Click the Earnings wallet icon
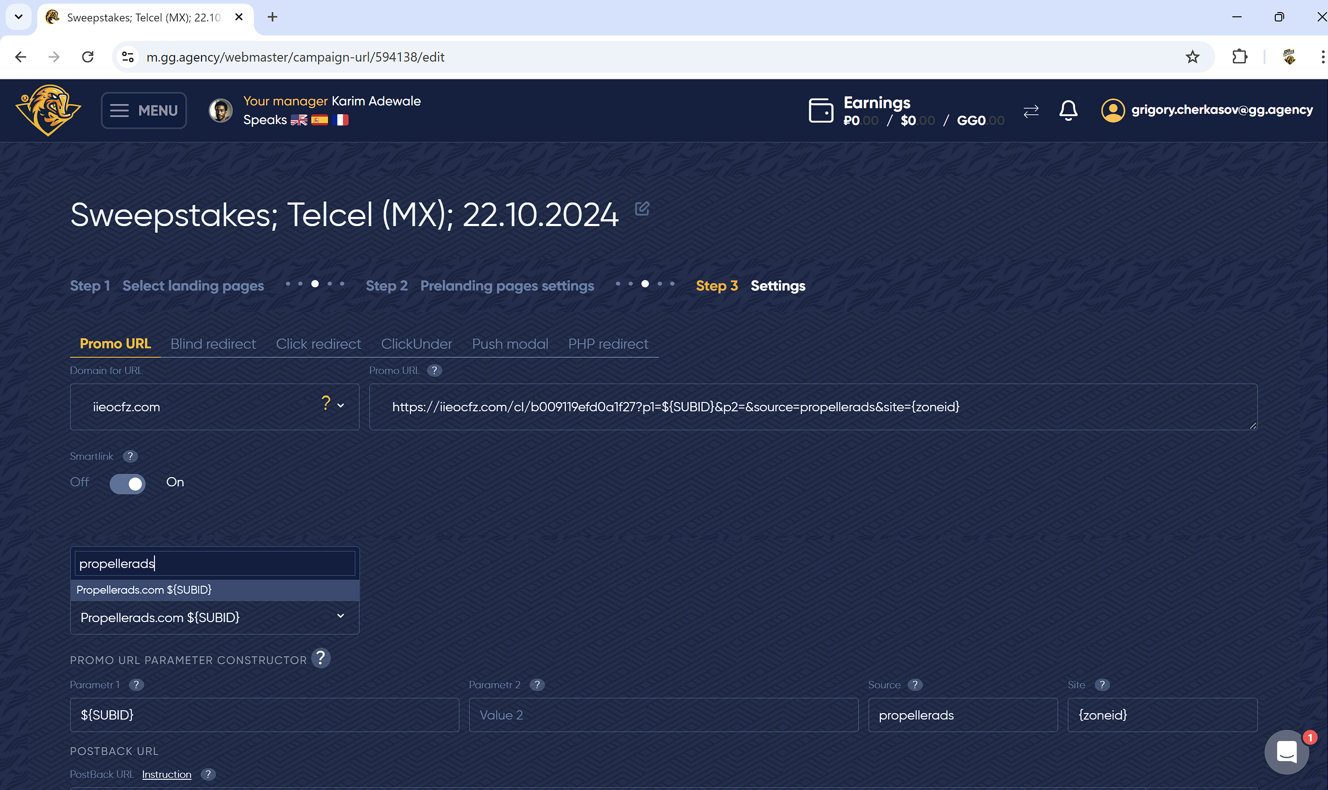 (820, 110)
